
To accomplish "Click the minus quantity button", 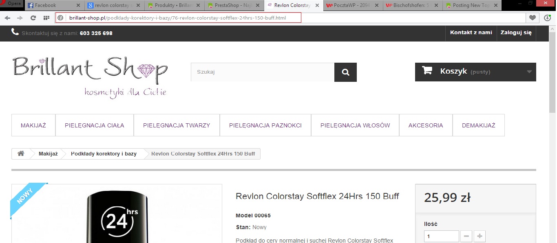I will point(466,236).
